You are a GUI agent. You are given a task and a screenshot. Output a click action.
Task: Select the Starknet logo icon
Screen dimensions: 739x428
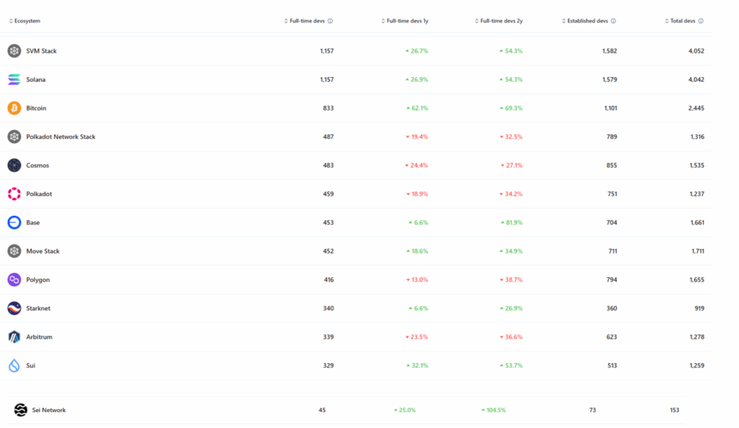[14, 308]
